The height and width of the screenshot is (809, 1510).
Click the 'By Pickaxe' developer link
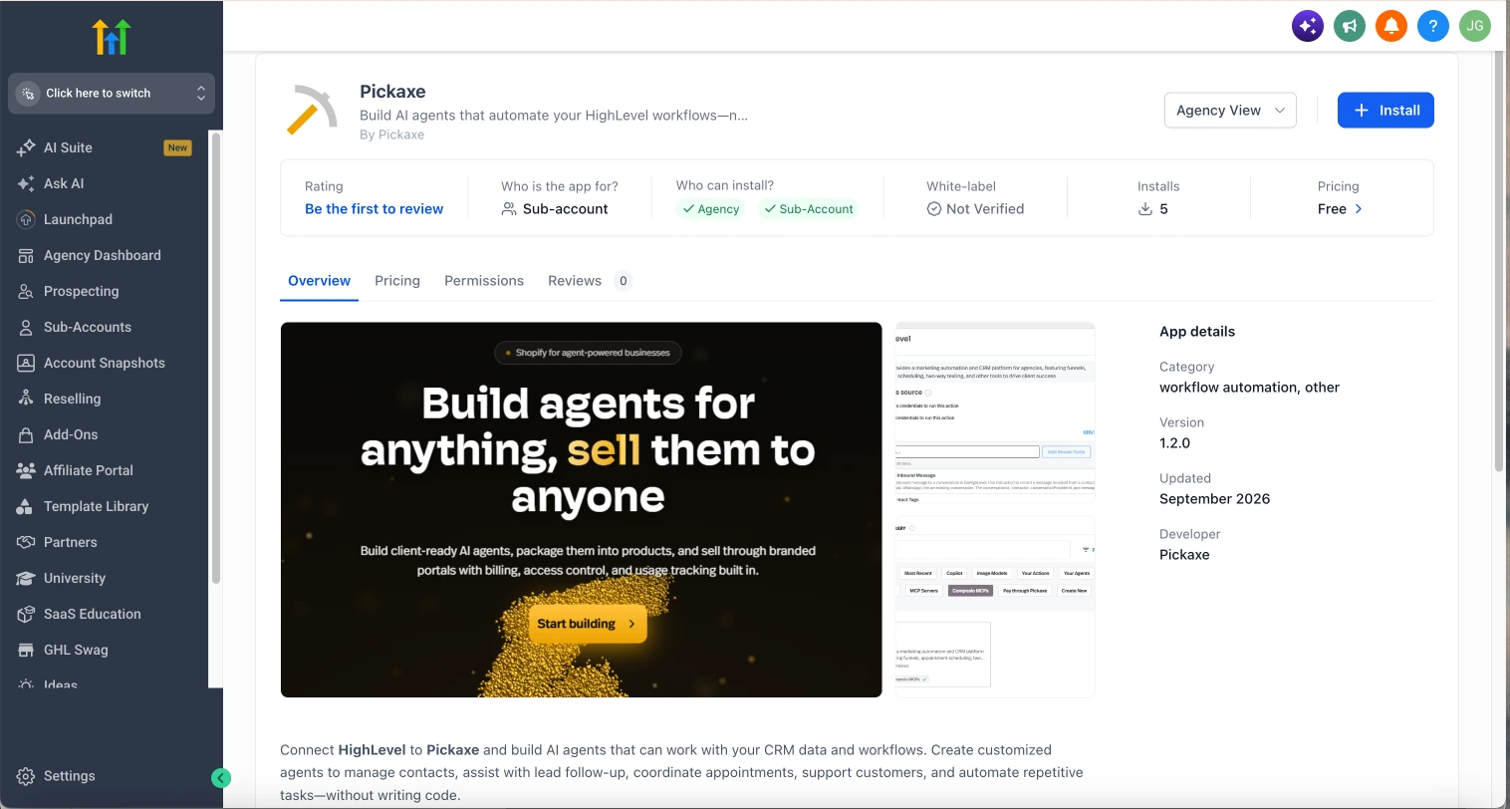392,135
